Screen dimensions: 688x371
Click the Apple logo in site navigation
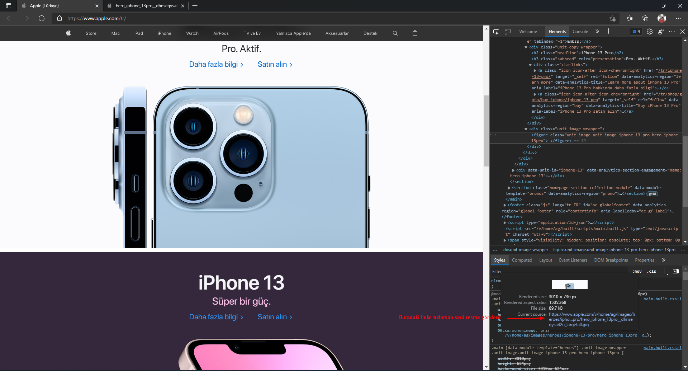(x=68, y=33)
